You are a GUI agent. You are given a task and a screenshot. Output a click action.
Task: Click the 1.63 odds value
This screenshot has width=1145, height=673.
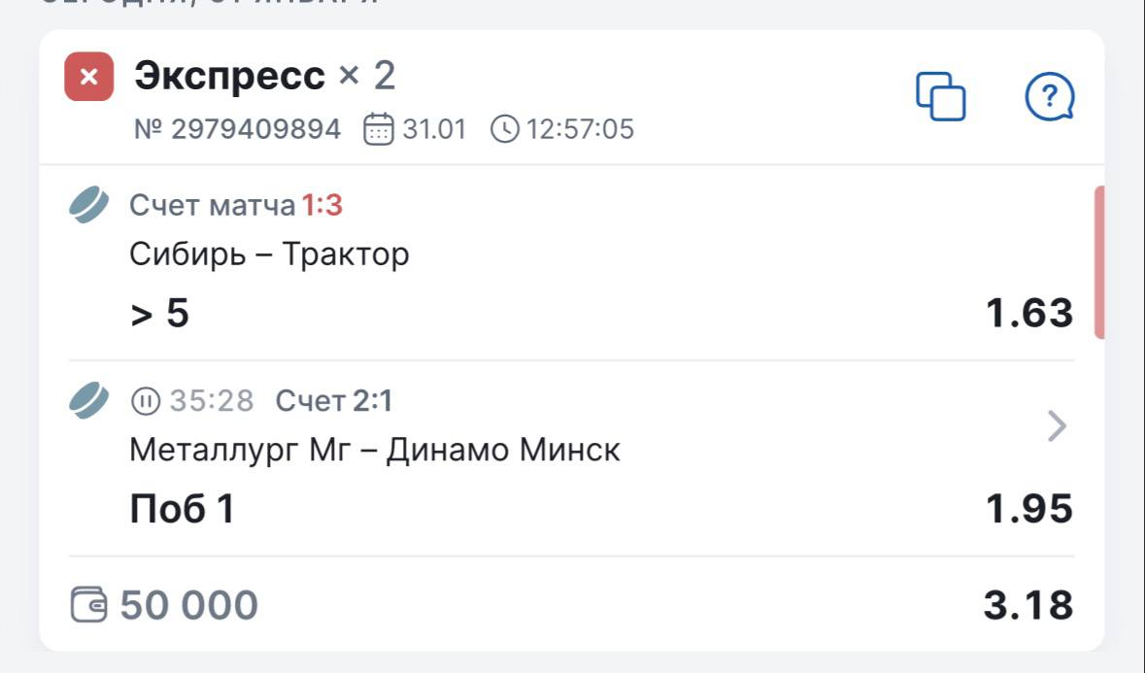pos(1028,313)
